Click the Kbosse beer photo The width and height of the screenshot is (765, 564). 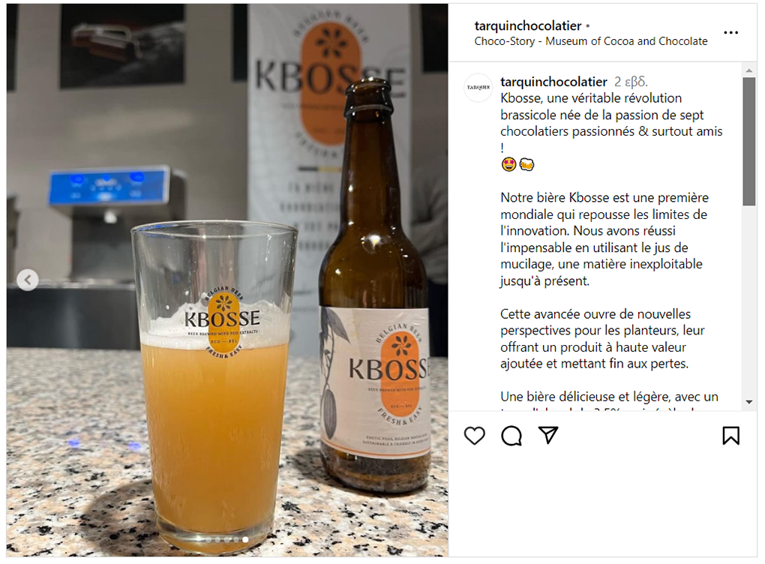(x=227, y=280)
